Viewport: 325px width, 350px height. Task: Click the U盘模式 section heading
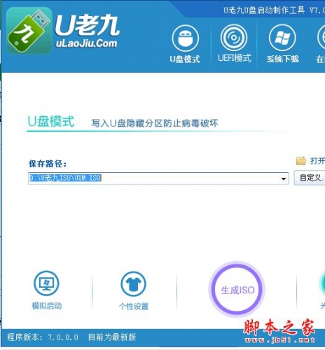[51, 121]
